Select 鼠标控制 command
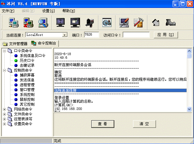Image resolution: width=194 pixels, height=144 pixels. (x=27, y=100)
